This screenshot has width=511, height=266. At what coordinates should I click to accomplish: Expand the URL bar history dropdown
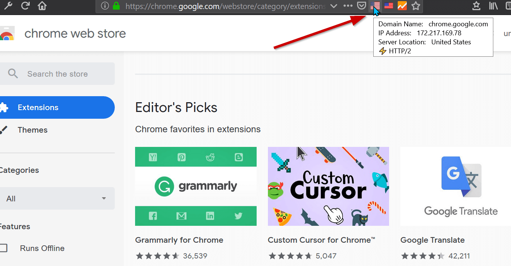pyautogui.click(x=333, y=6)
